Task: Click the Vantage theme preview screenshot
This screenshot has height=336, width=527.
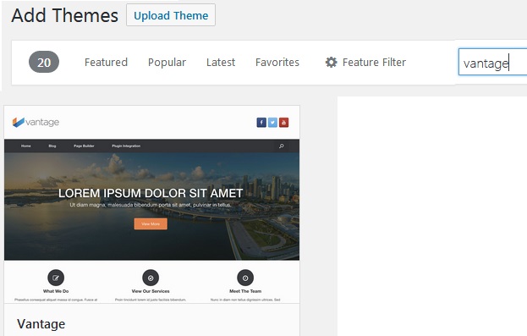Action: tap(151, 204)
